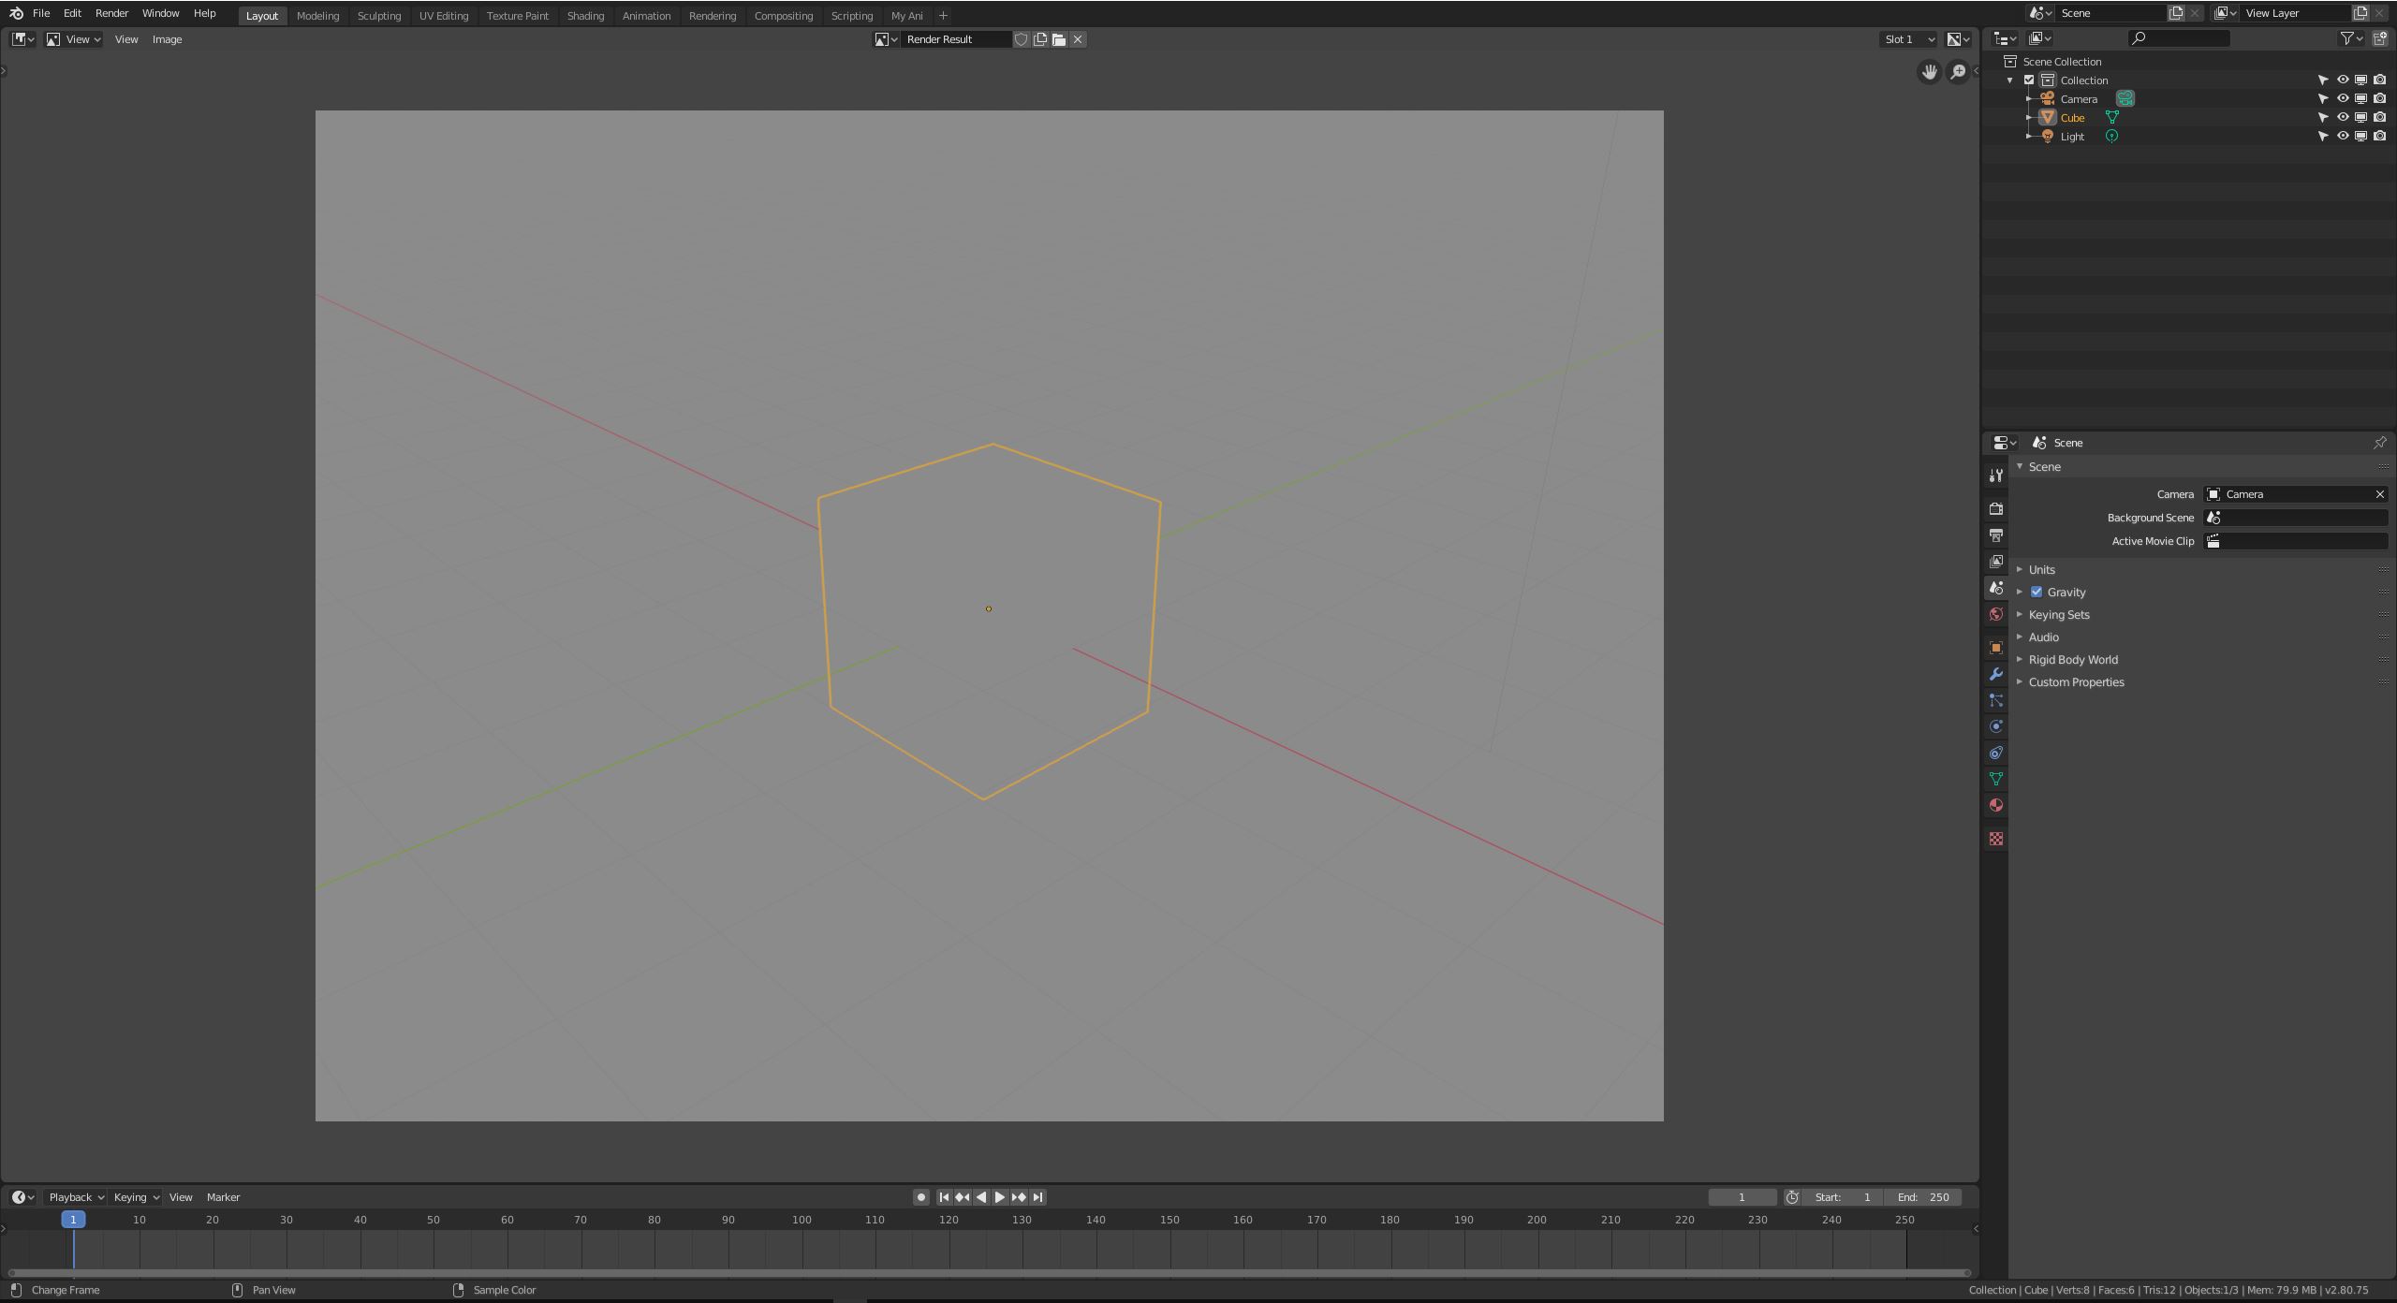The image size is (2397, 1303).
Task: Open the Render Properties tab
Action: pos(1997,508)
